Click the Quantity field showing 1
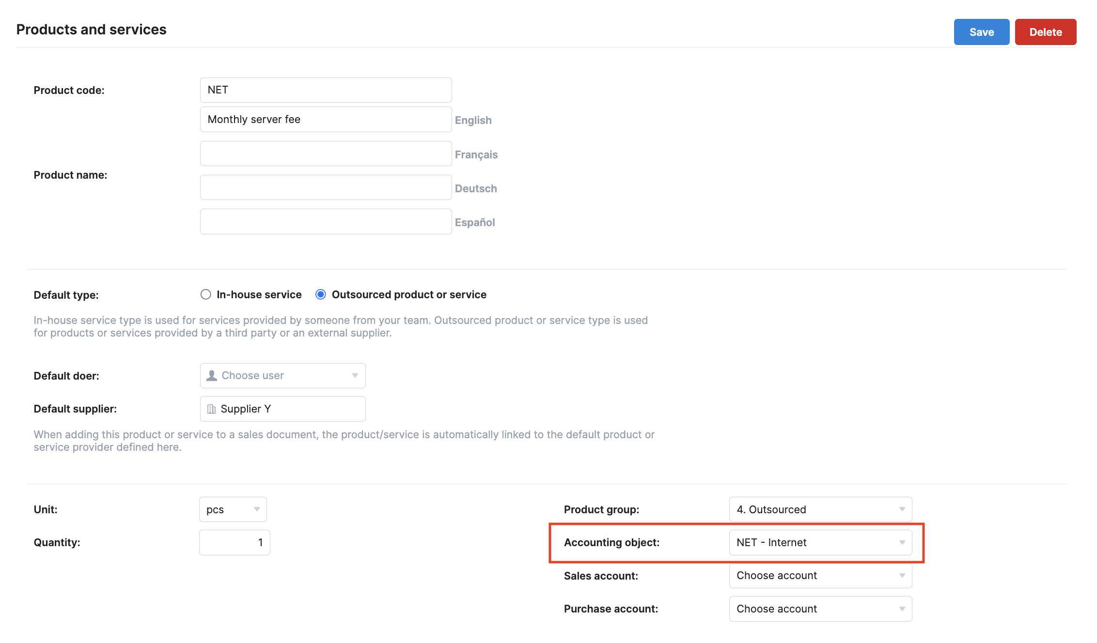The width and height of the screenshot is (1097, 643). [235, 542]
